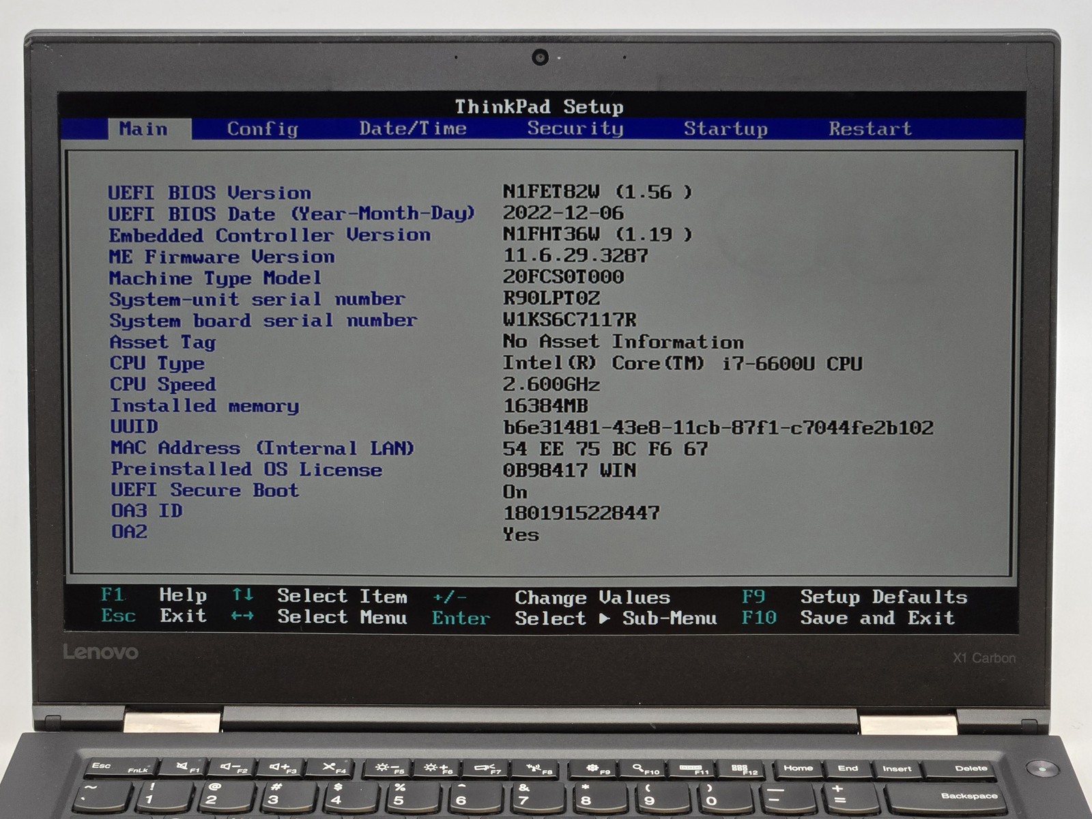1092x819 pixels.
Task: Click the power button near keyboard
Action: pyautogui.click(x=1042, y=769)
